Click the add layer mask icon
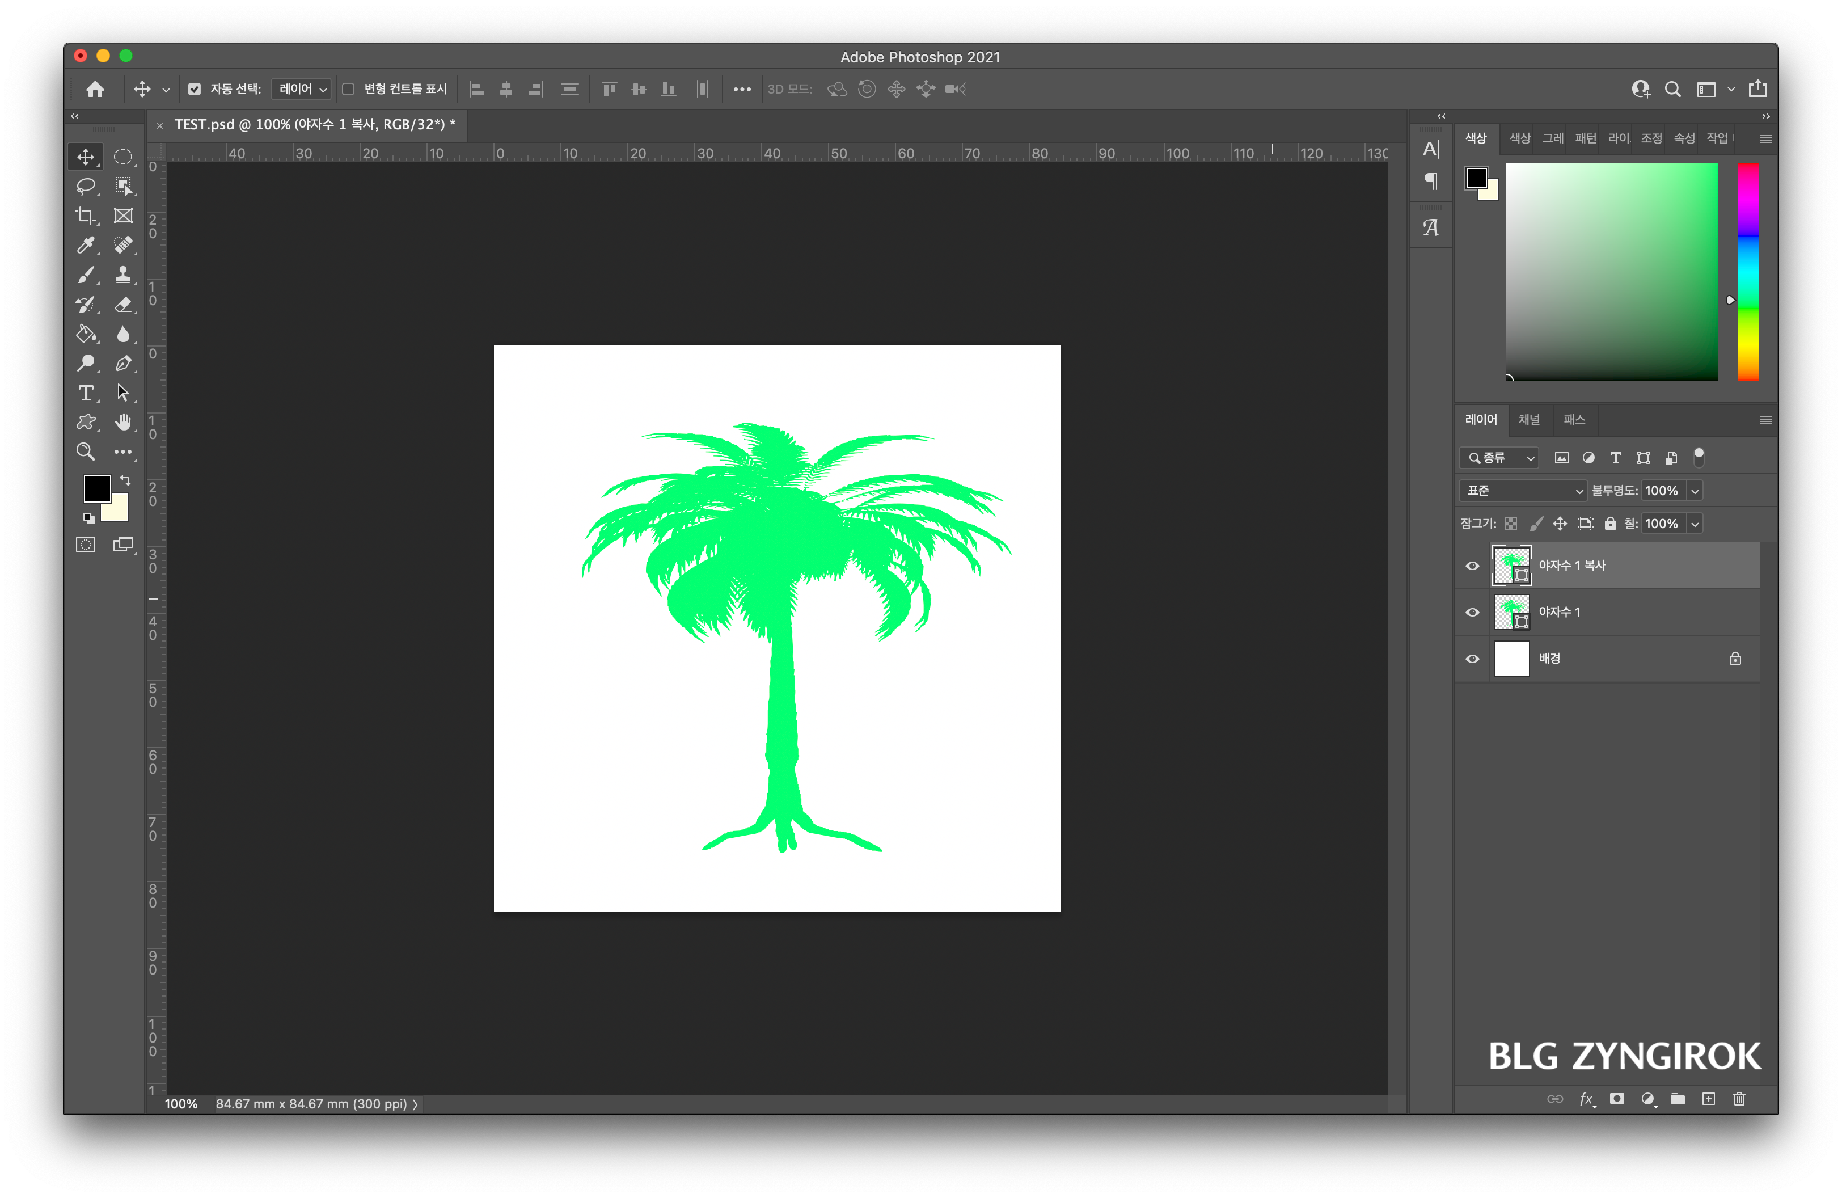This screenshot has height=1198, width=1842. pos(1617,1099)
